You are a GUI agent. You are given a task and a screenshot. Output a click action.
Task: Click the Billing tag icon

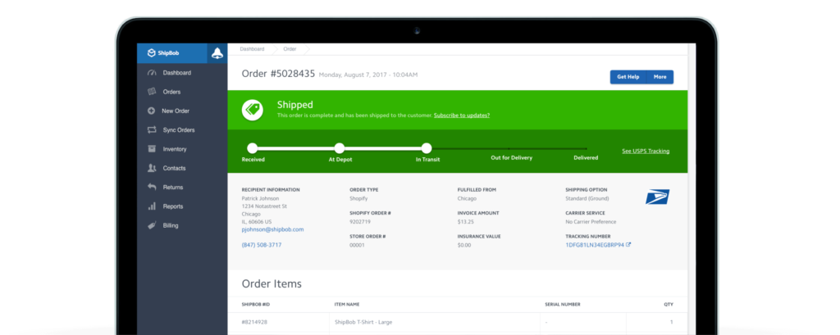pos(151,225)
